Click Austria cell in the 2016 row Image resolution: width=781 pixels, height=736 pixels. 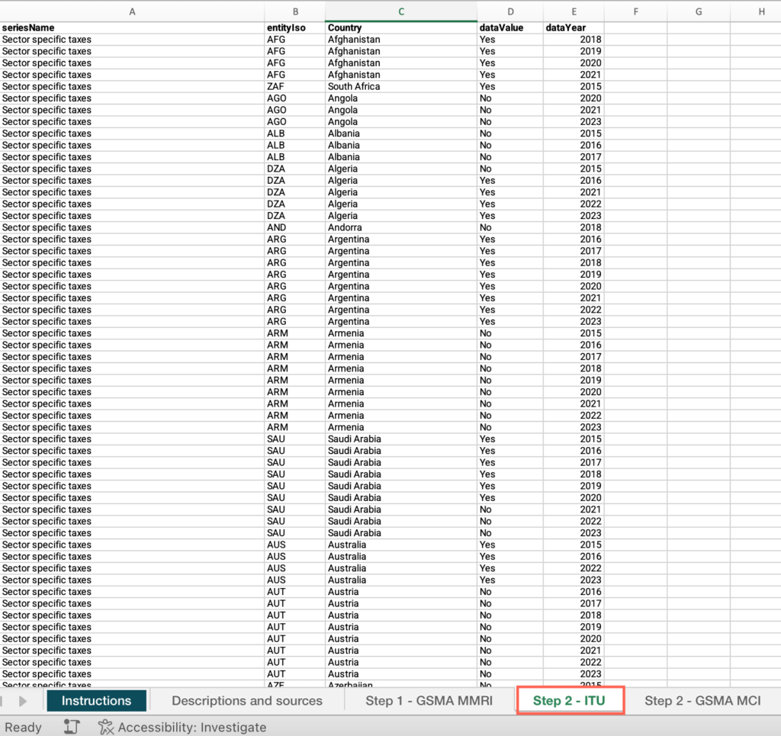(401, 592)
